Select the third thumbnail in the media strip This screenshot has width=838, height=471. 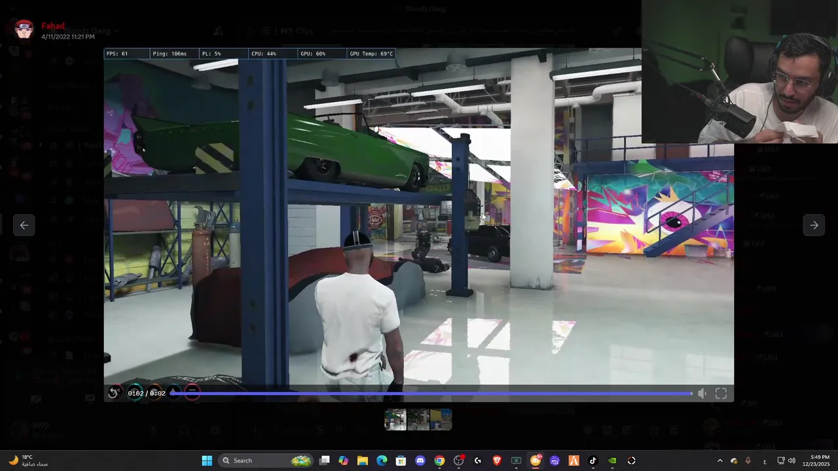tap(441, 419)
